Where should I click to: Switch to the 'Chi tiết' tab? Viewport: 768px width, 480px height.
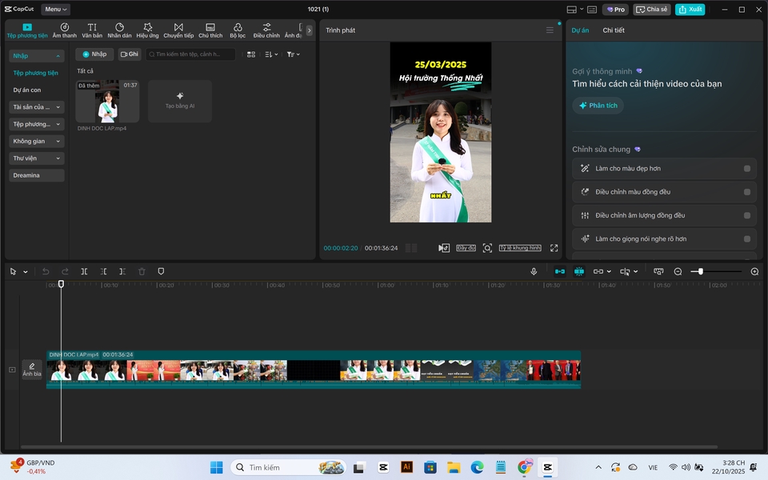[614, 30]
